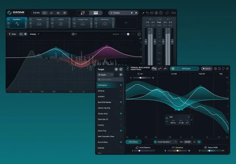Screen dimensions: 236x164
Task: Open Ozone settings gear icon
Action: click(x=156, y=13)
